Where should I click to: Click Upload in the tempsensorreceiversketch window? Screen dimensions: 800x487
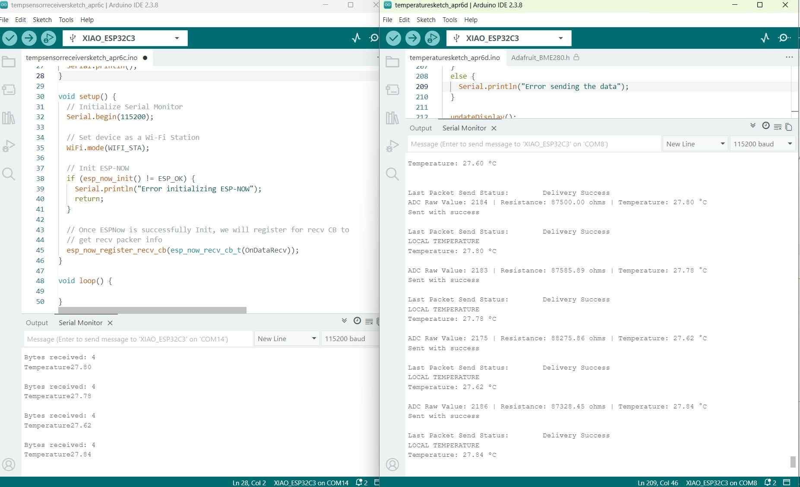29,38
